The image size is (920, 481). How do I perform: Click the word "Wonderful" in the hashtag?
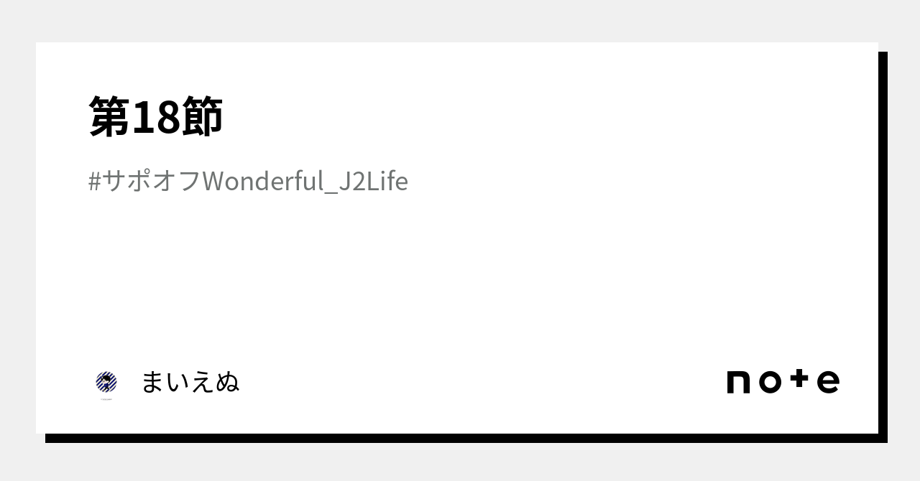(264, 182)
